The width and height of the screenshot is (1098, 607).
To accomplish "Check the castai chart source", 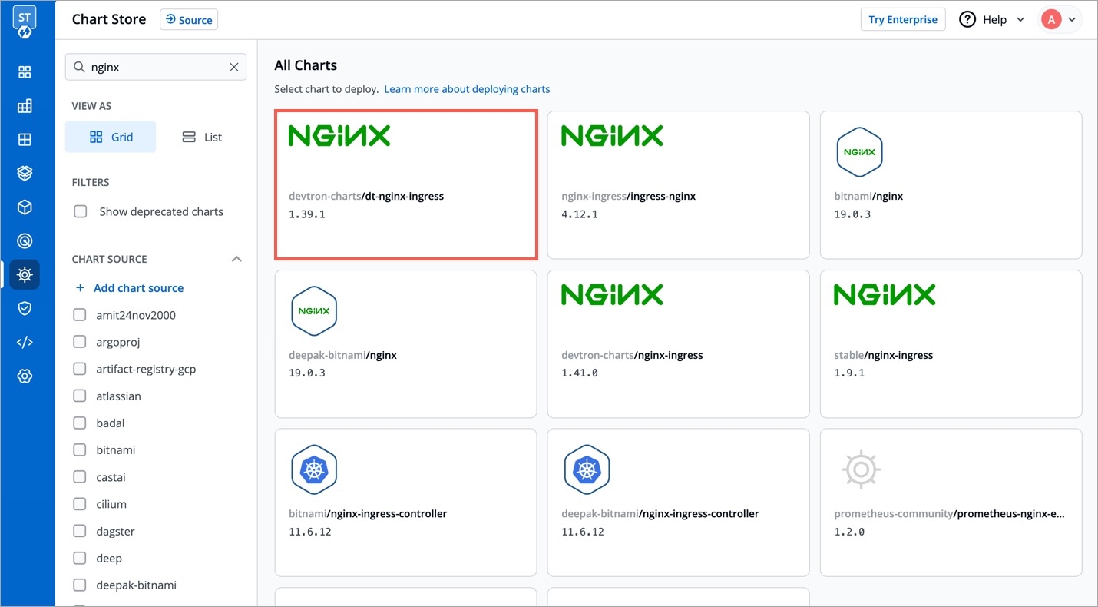I will (80, 477).
